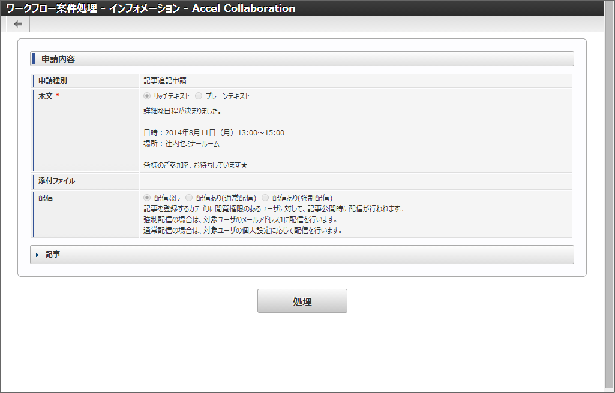Choose 配信あり(通常配信) delivery option
Image resolution: width=615 pixels, height=393 pixels.
[188, 198]
